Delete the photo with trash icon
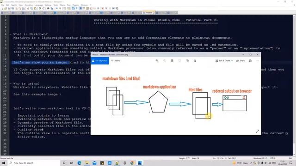 click(x=172, y=61)
